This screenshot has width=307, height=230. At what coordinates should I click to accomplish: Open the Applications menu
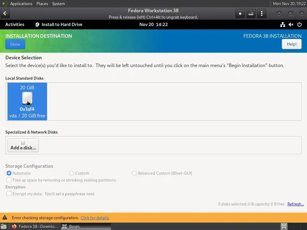tap(21, 4)
